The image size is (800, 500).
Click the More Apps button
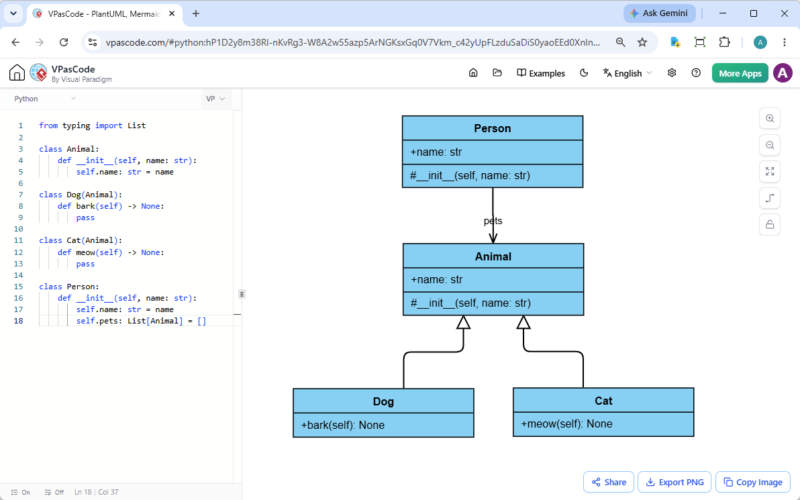[740, 73]
